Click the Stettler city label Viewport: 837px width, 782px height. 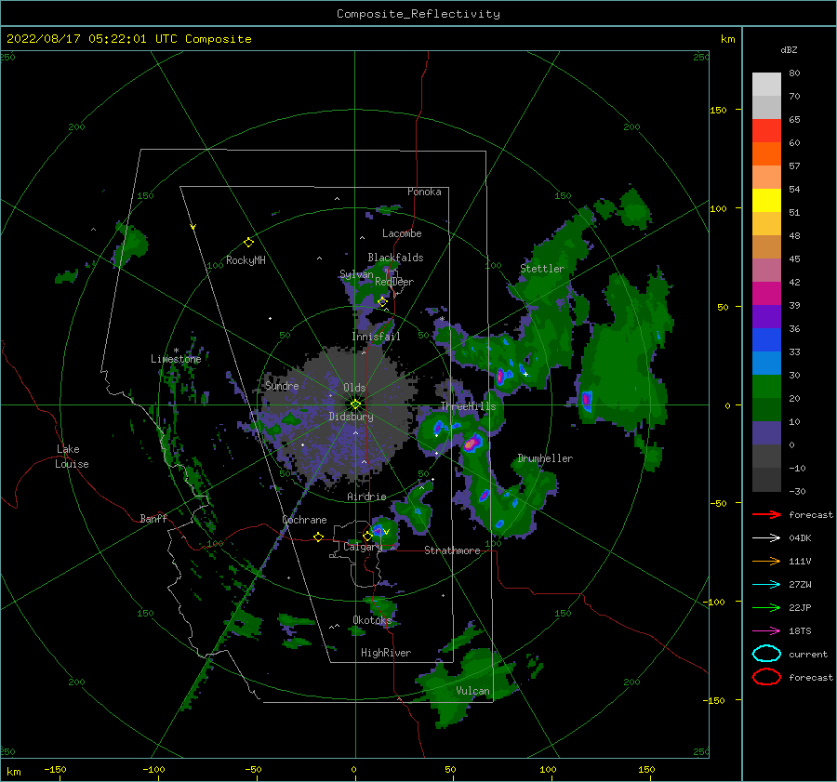click(542, 269)
